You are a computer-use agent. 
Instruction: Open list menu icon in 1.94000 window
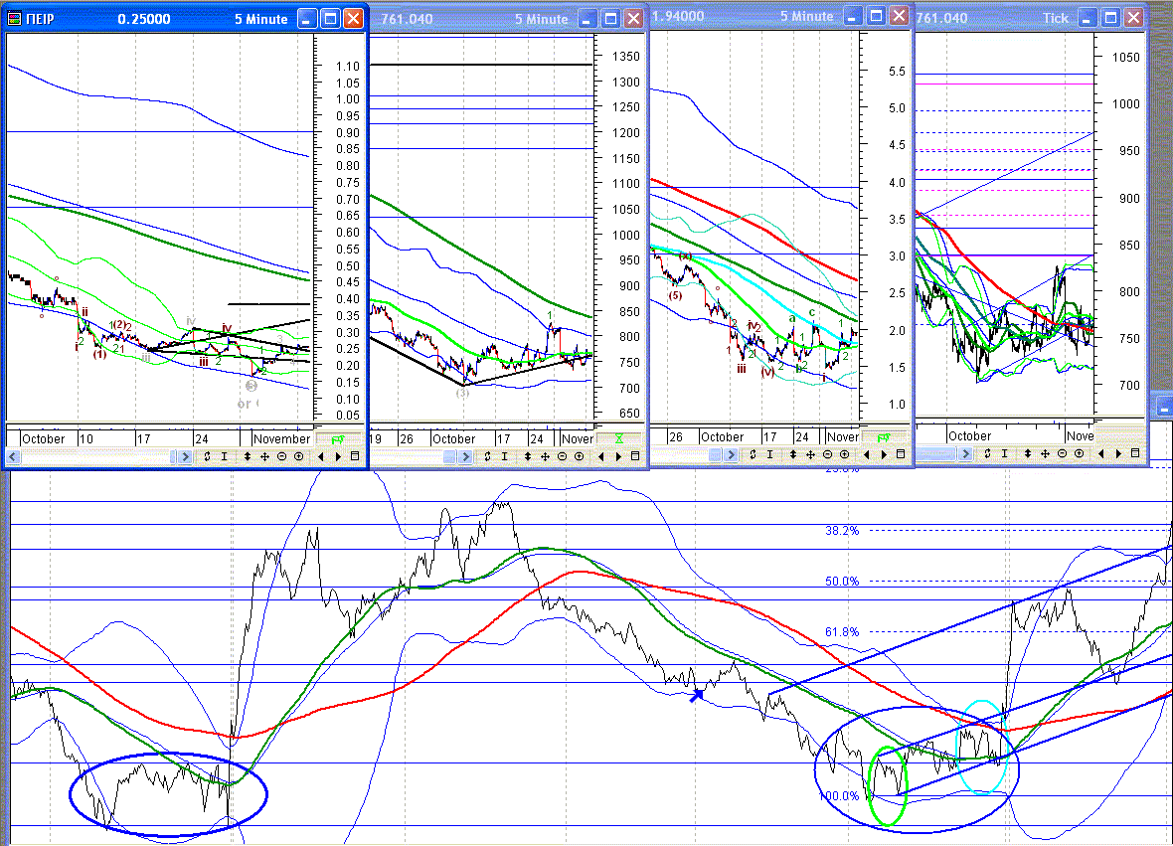[x=901, y=454]
